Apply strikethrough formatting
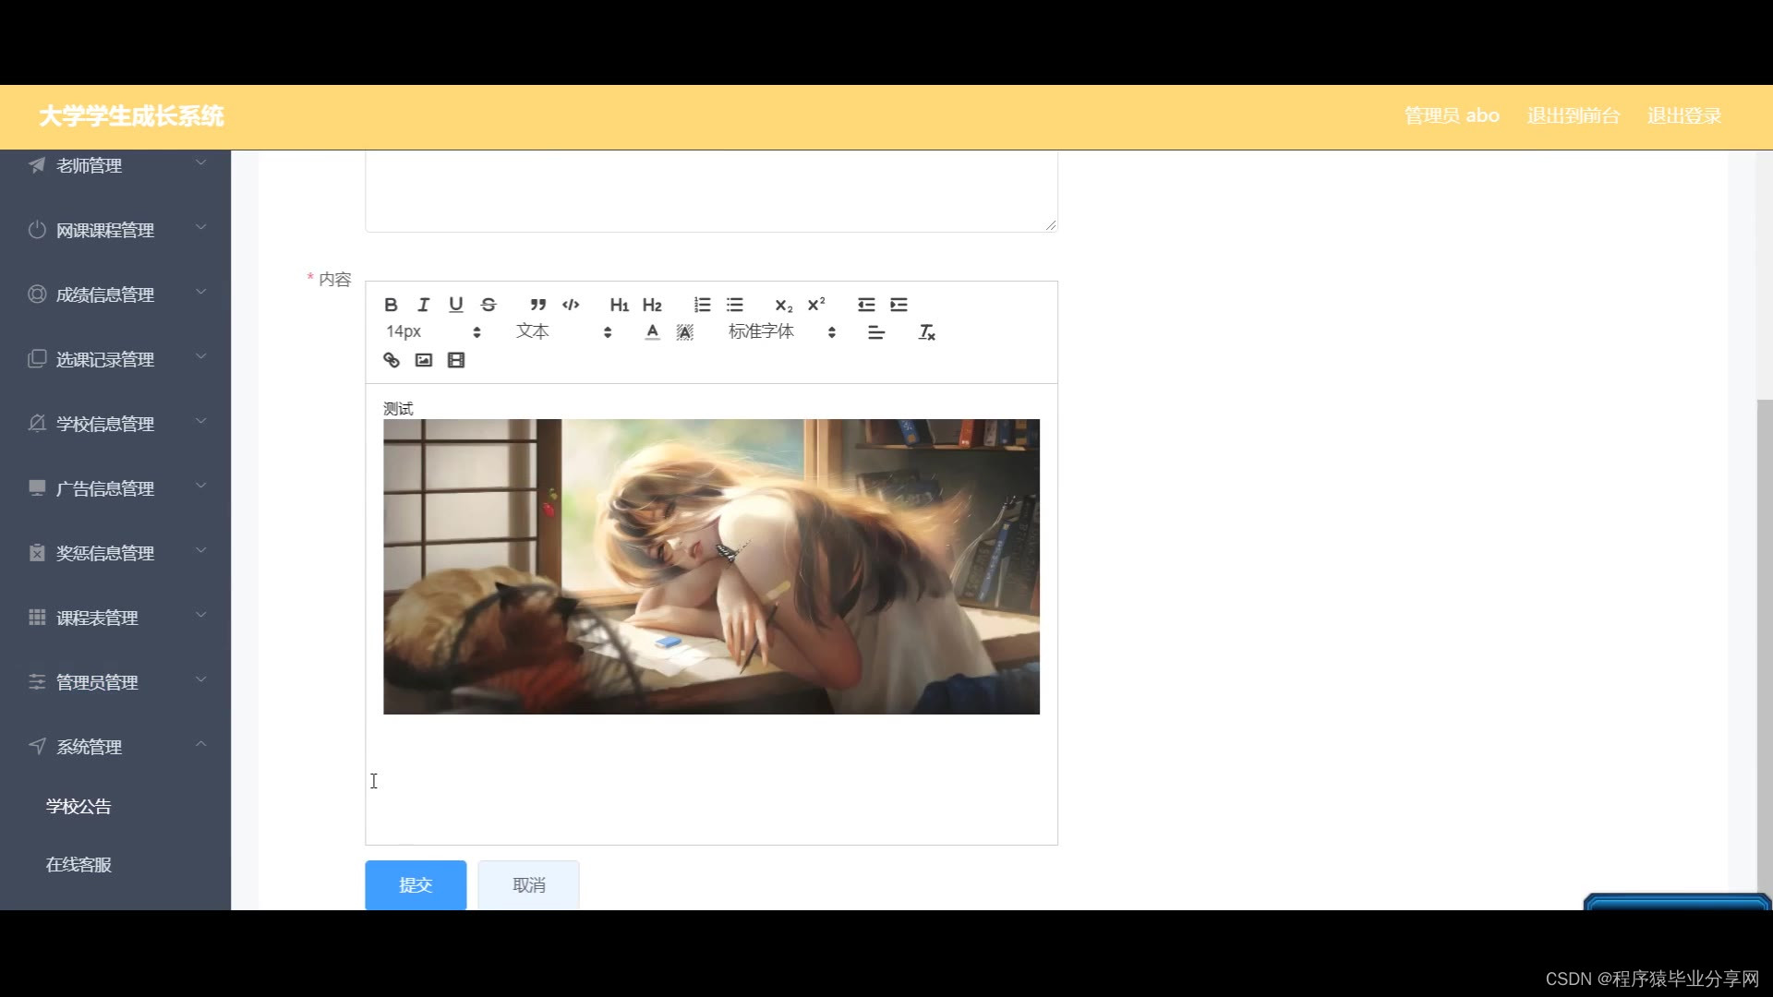1773x997 pixels. tap(488, 305)
